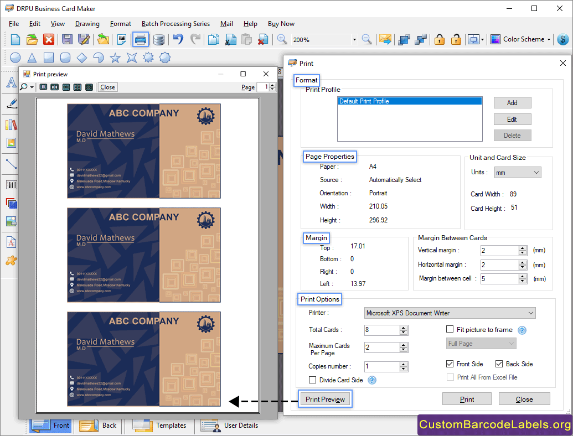This screenshot has height=436, width=573.
Task: Click Edit print profile button
Action: pos(512,120)
